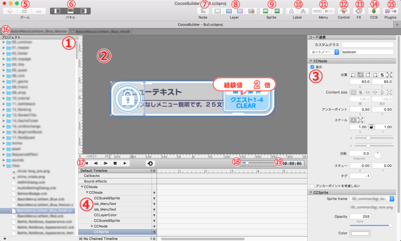This screenshot has width=401, height=241.
Task: Add a Control node from the toolbar
Action: click(x=343, y=11)
